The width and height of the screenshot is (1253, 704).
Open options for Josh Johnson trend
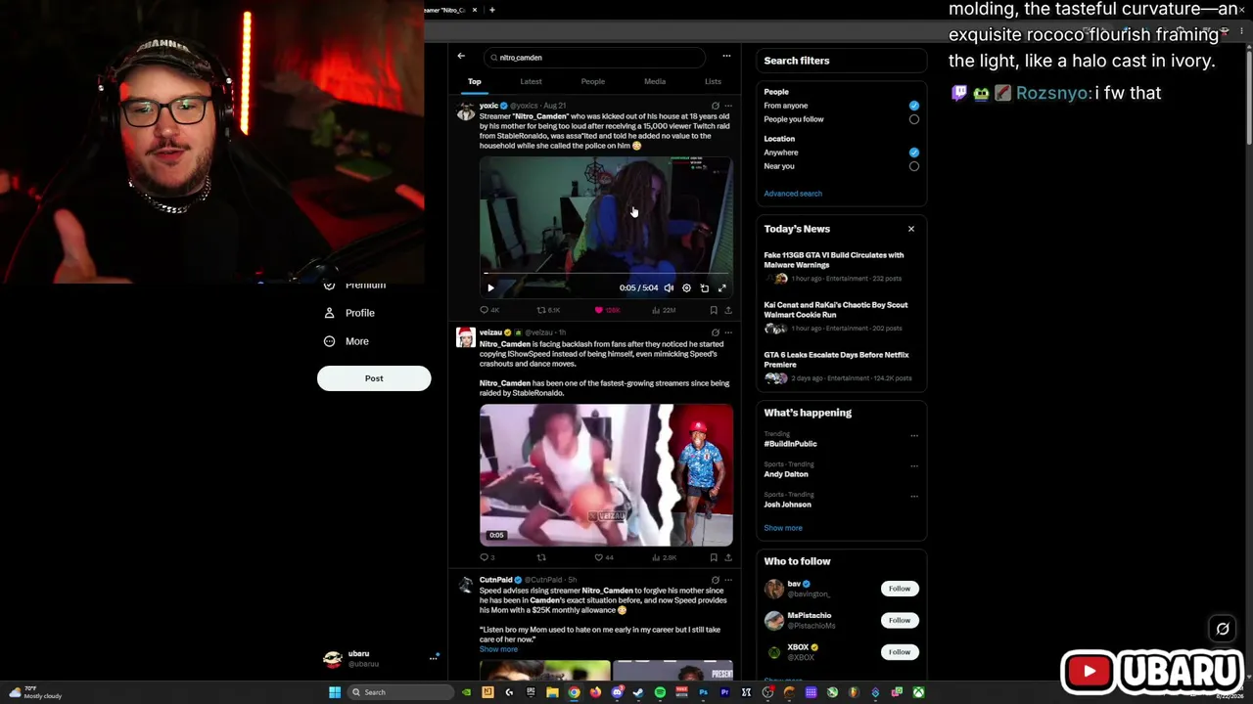pos(914,497)
